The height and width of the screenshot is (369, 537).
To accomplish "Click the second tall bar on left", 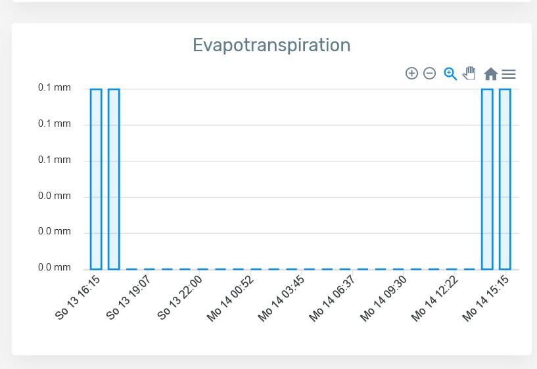I will click(114, 179).
